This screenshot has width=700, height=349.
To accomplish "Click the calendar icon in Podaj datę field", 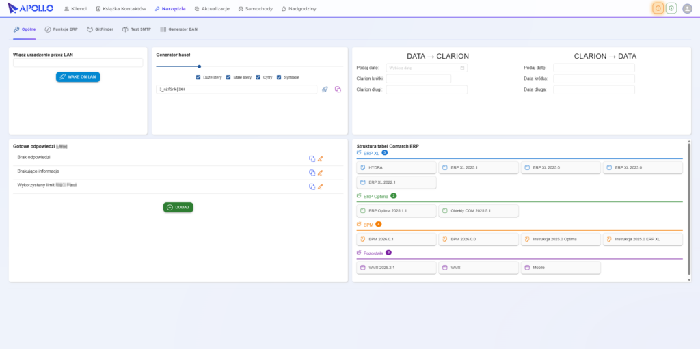I will pyautogui.click(x=463, y=68).
